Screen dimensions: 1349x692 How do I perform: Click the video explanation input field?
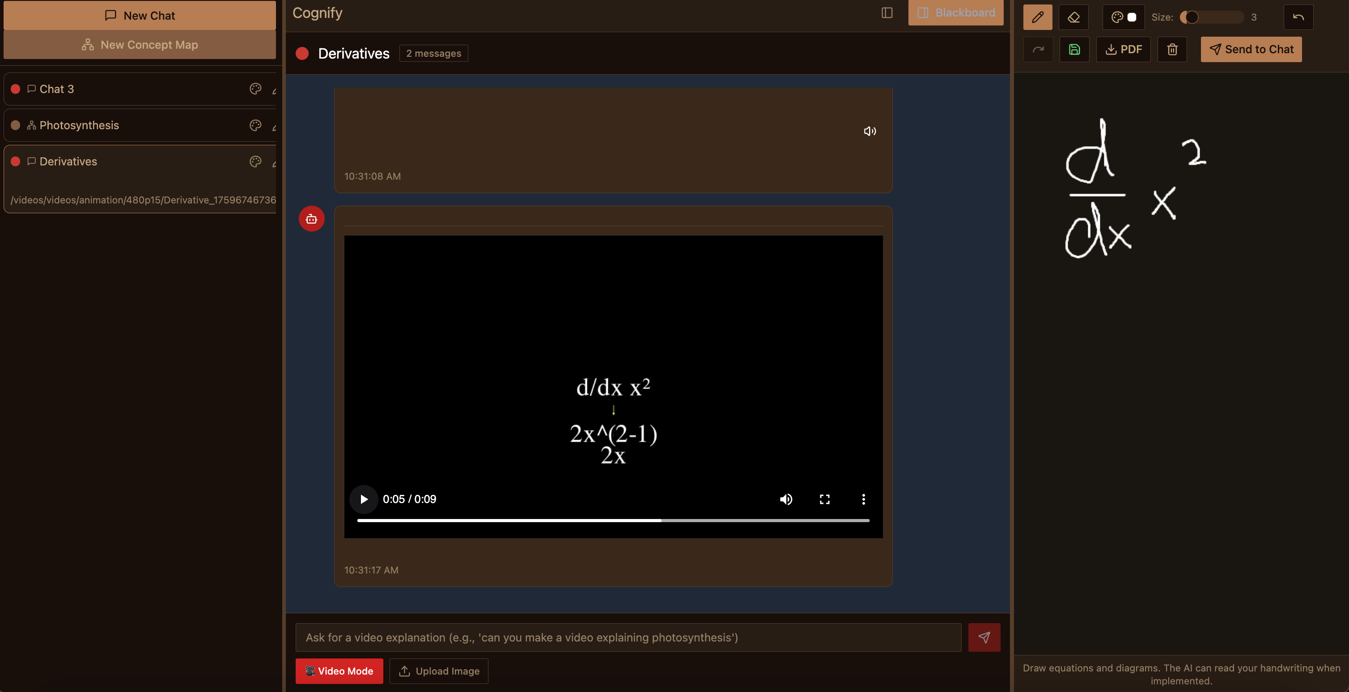[628, 637]
